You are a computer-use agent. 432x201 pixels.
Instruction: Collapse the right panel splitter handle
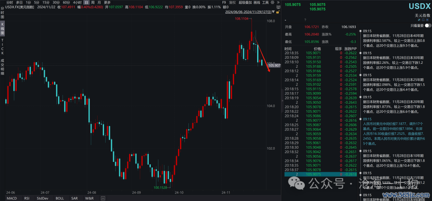[x=282, y=101]
